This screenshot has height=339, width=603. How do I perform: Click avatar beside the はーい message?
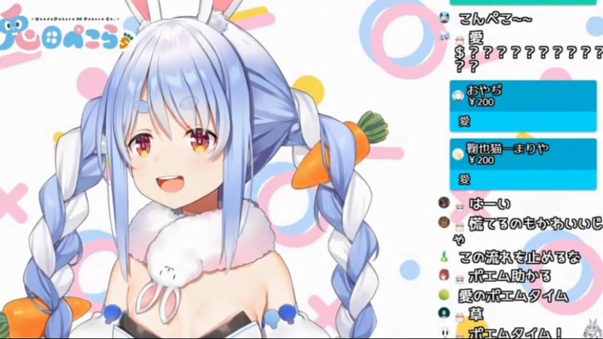click(x=444, y=203)
